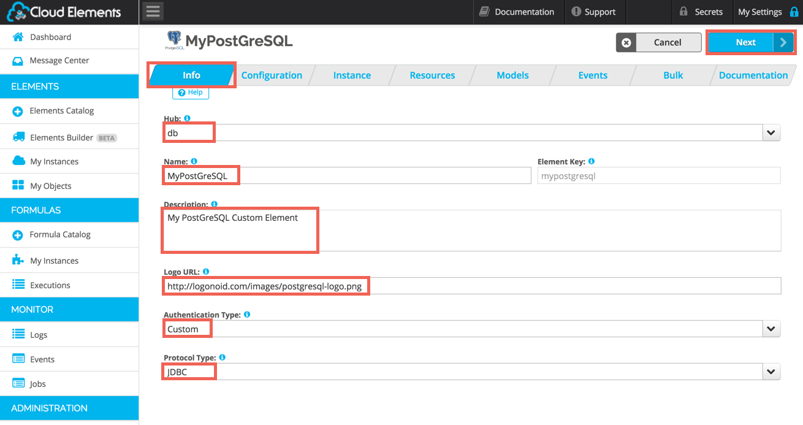Click the info icon beside Description
803x425 pixels.
click(x=215, y=204)
